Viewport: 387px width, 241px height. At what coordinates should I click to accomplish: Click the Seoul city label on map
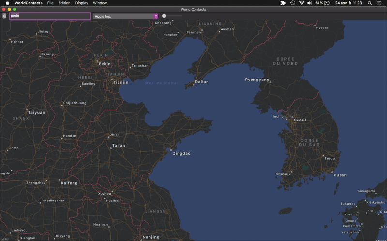[299, 120]
